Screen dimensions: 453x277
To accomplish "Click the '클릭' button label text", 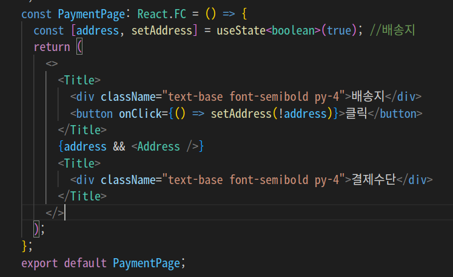I will 356,113.
